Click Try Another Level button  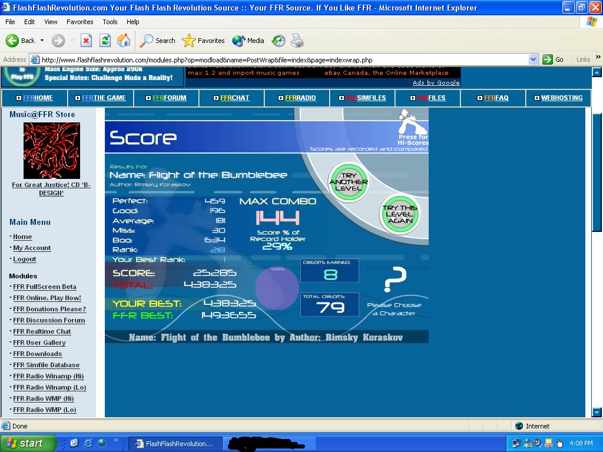(x=349, y=182)
